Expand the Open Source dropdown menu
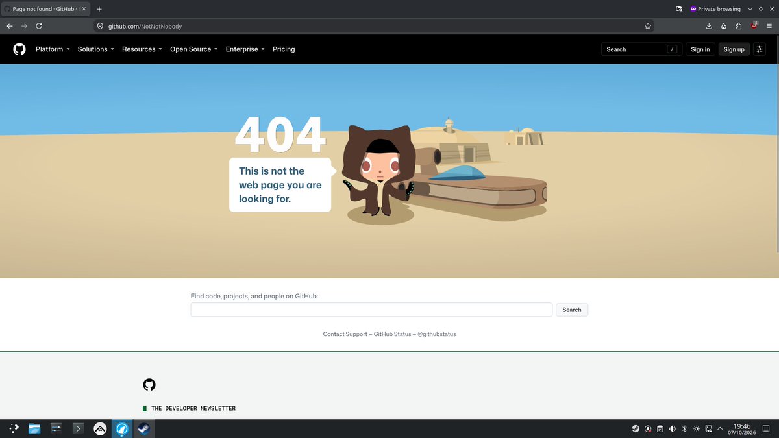The height and width of the screenshot is (438, 779). click(x=194, y=49)
